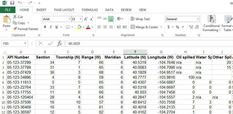
Task: Select cell F5 containing 40.7777
Action: coord(135,77)
